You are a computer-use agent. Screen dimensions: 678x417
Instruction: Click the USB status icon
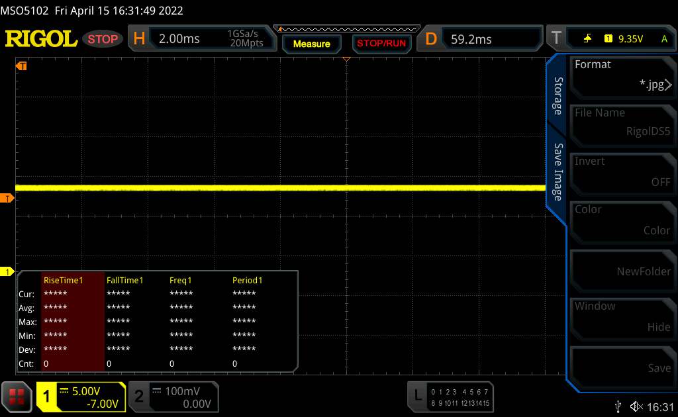[x=618, y=406]
